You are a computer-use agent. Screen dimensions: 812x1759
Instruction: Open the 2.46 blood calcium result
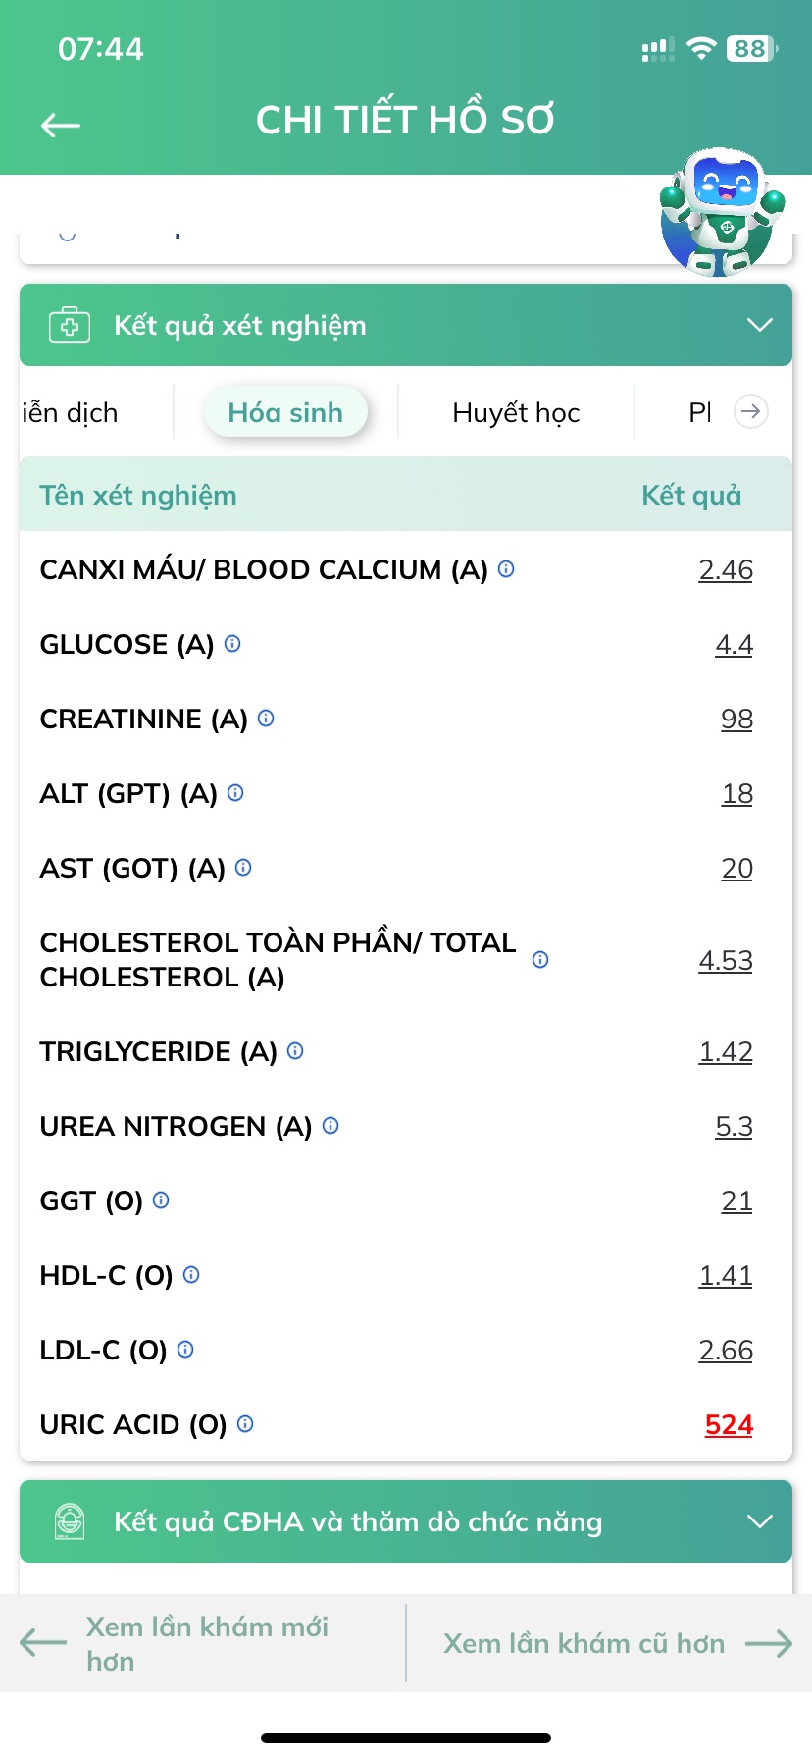726,569
